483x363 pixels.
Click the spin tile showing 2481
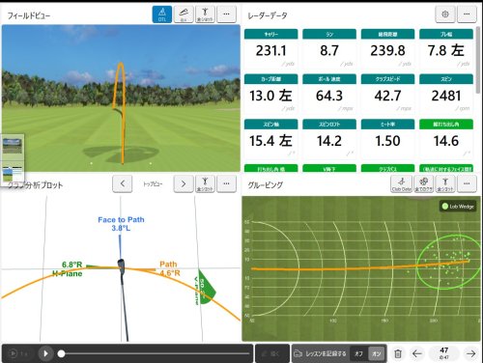(x=446, y=94)
